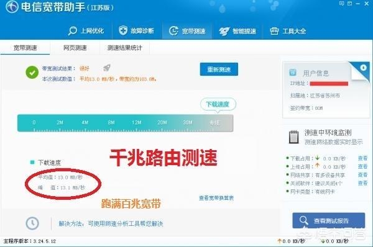Click the 下载速度 bubble label

pyautogui.click(x=218, y=104)
